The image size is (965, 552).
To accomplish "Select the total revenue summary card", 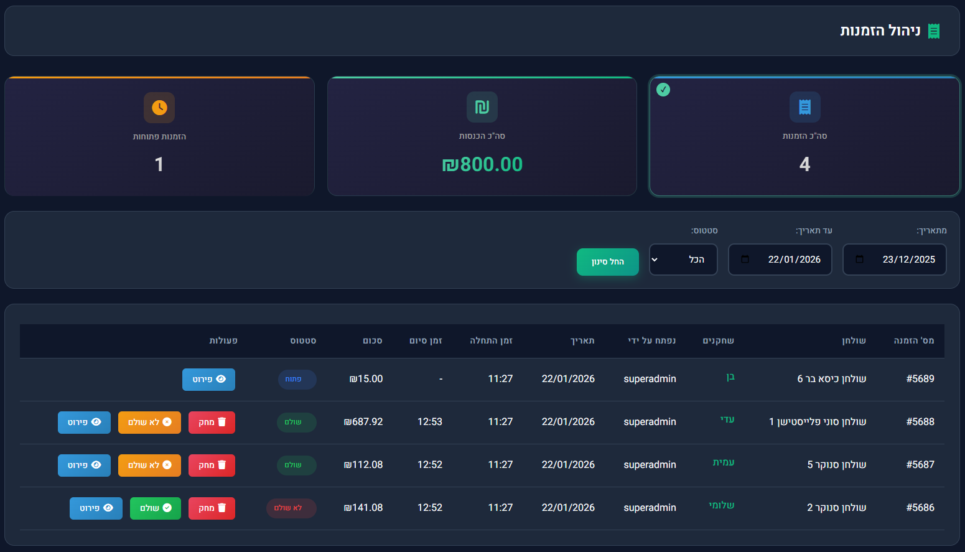I will (482, 137).
